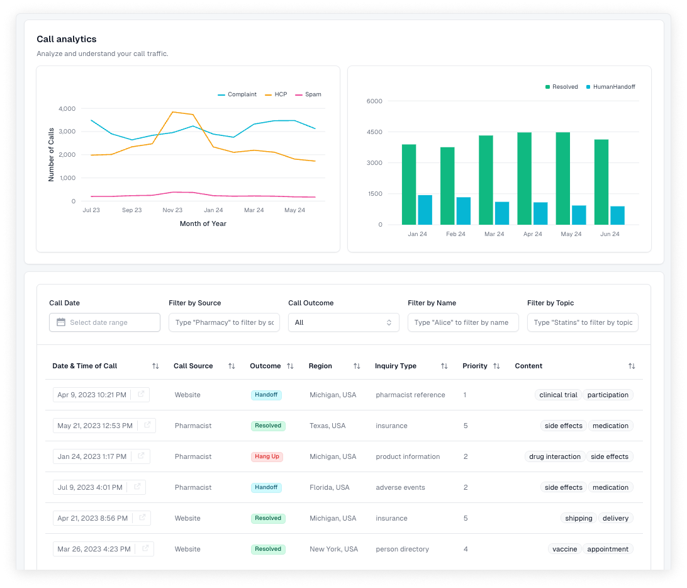Open the Select date range picker
The image size is (687, 588).
(x=104, y=322)
